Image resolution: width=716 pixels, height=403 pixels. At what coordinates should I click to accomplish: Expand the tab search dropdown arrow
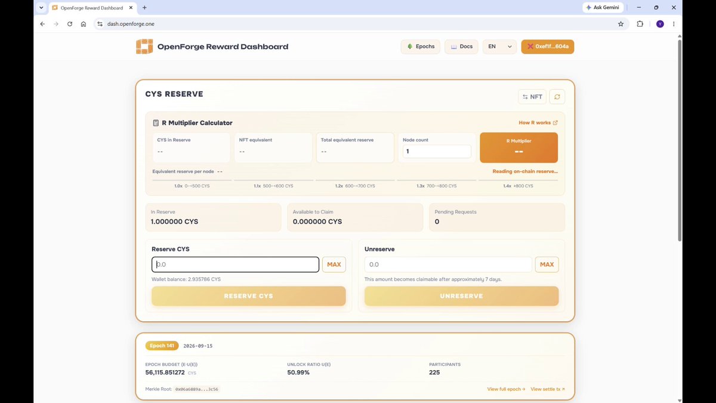(41, 8)
